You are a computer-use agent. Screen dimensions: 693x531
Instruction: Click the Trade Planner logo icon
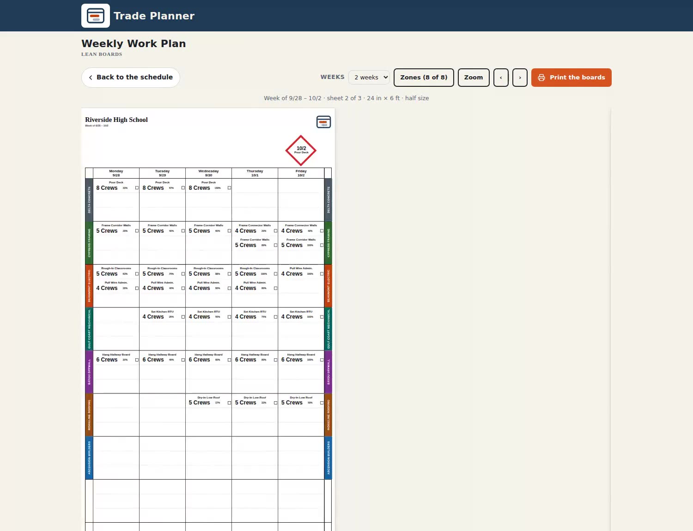[96, 16]
